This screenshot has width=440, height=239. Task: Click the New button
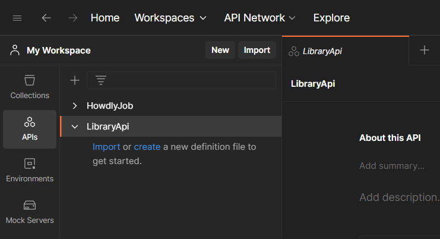click(220, 50)
